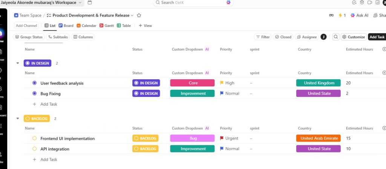Click the High priority flag

(222, 83)
